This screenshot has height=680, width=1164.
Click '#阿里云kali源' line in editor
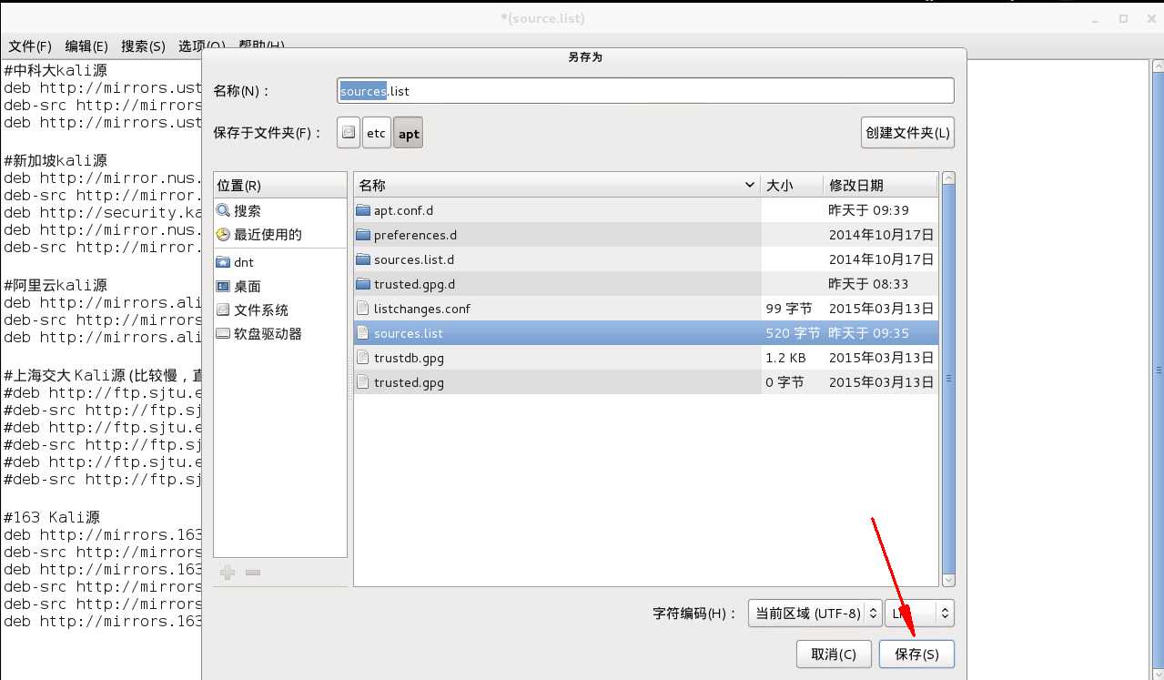56,285
